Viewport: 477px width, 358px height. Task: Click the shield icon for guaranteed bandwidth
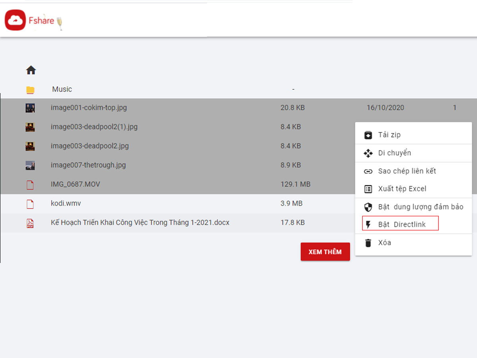point(368,207)
